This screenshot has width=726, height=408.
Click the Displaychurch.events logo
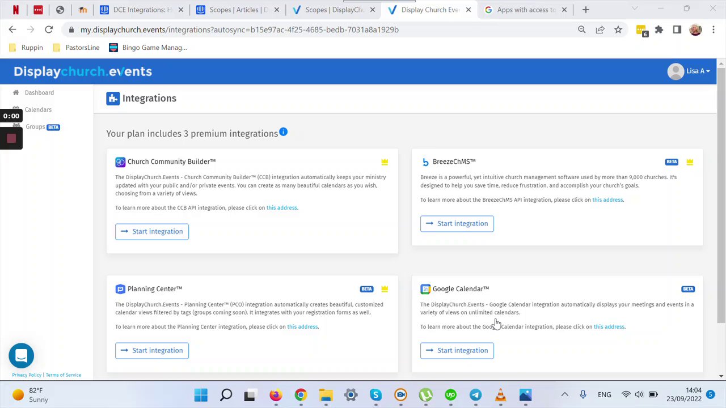click(83, 71)
